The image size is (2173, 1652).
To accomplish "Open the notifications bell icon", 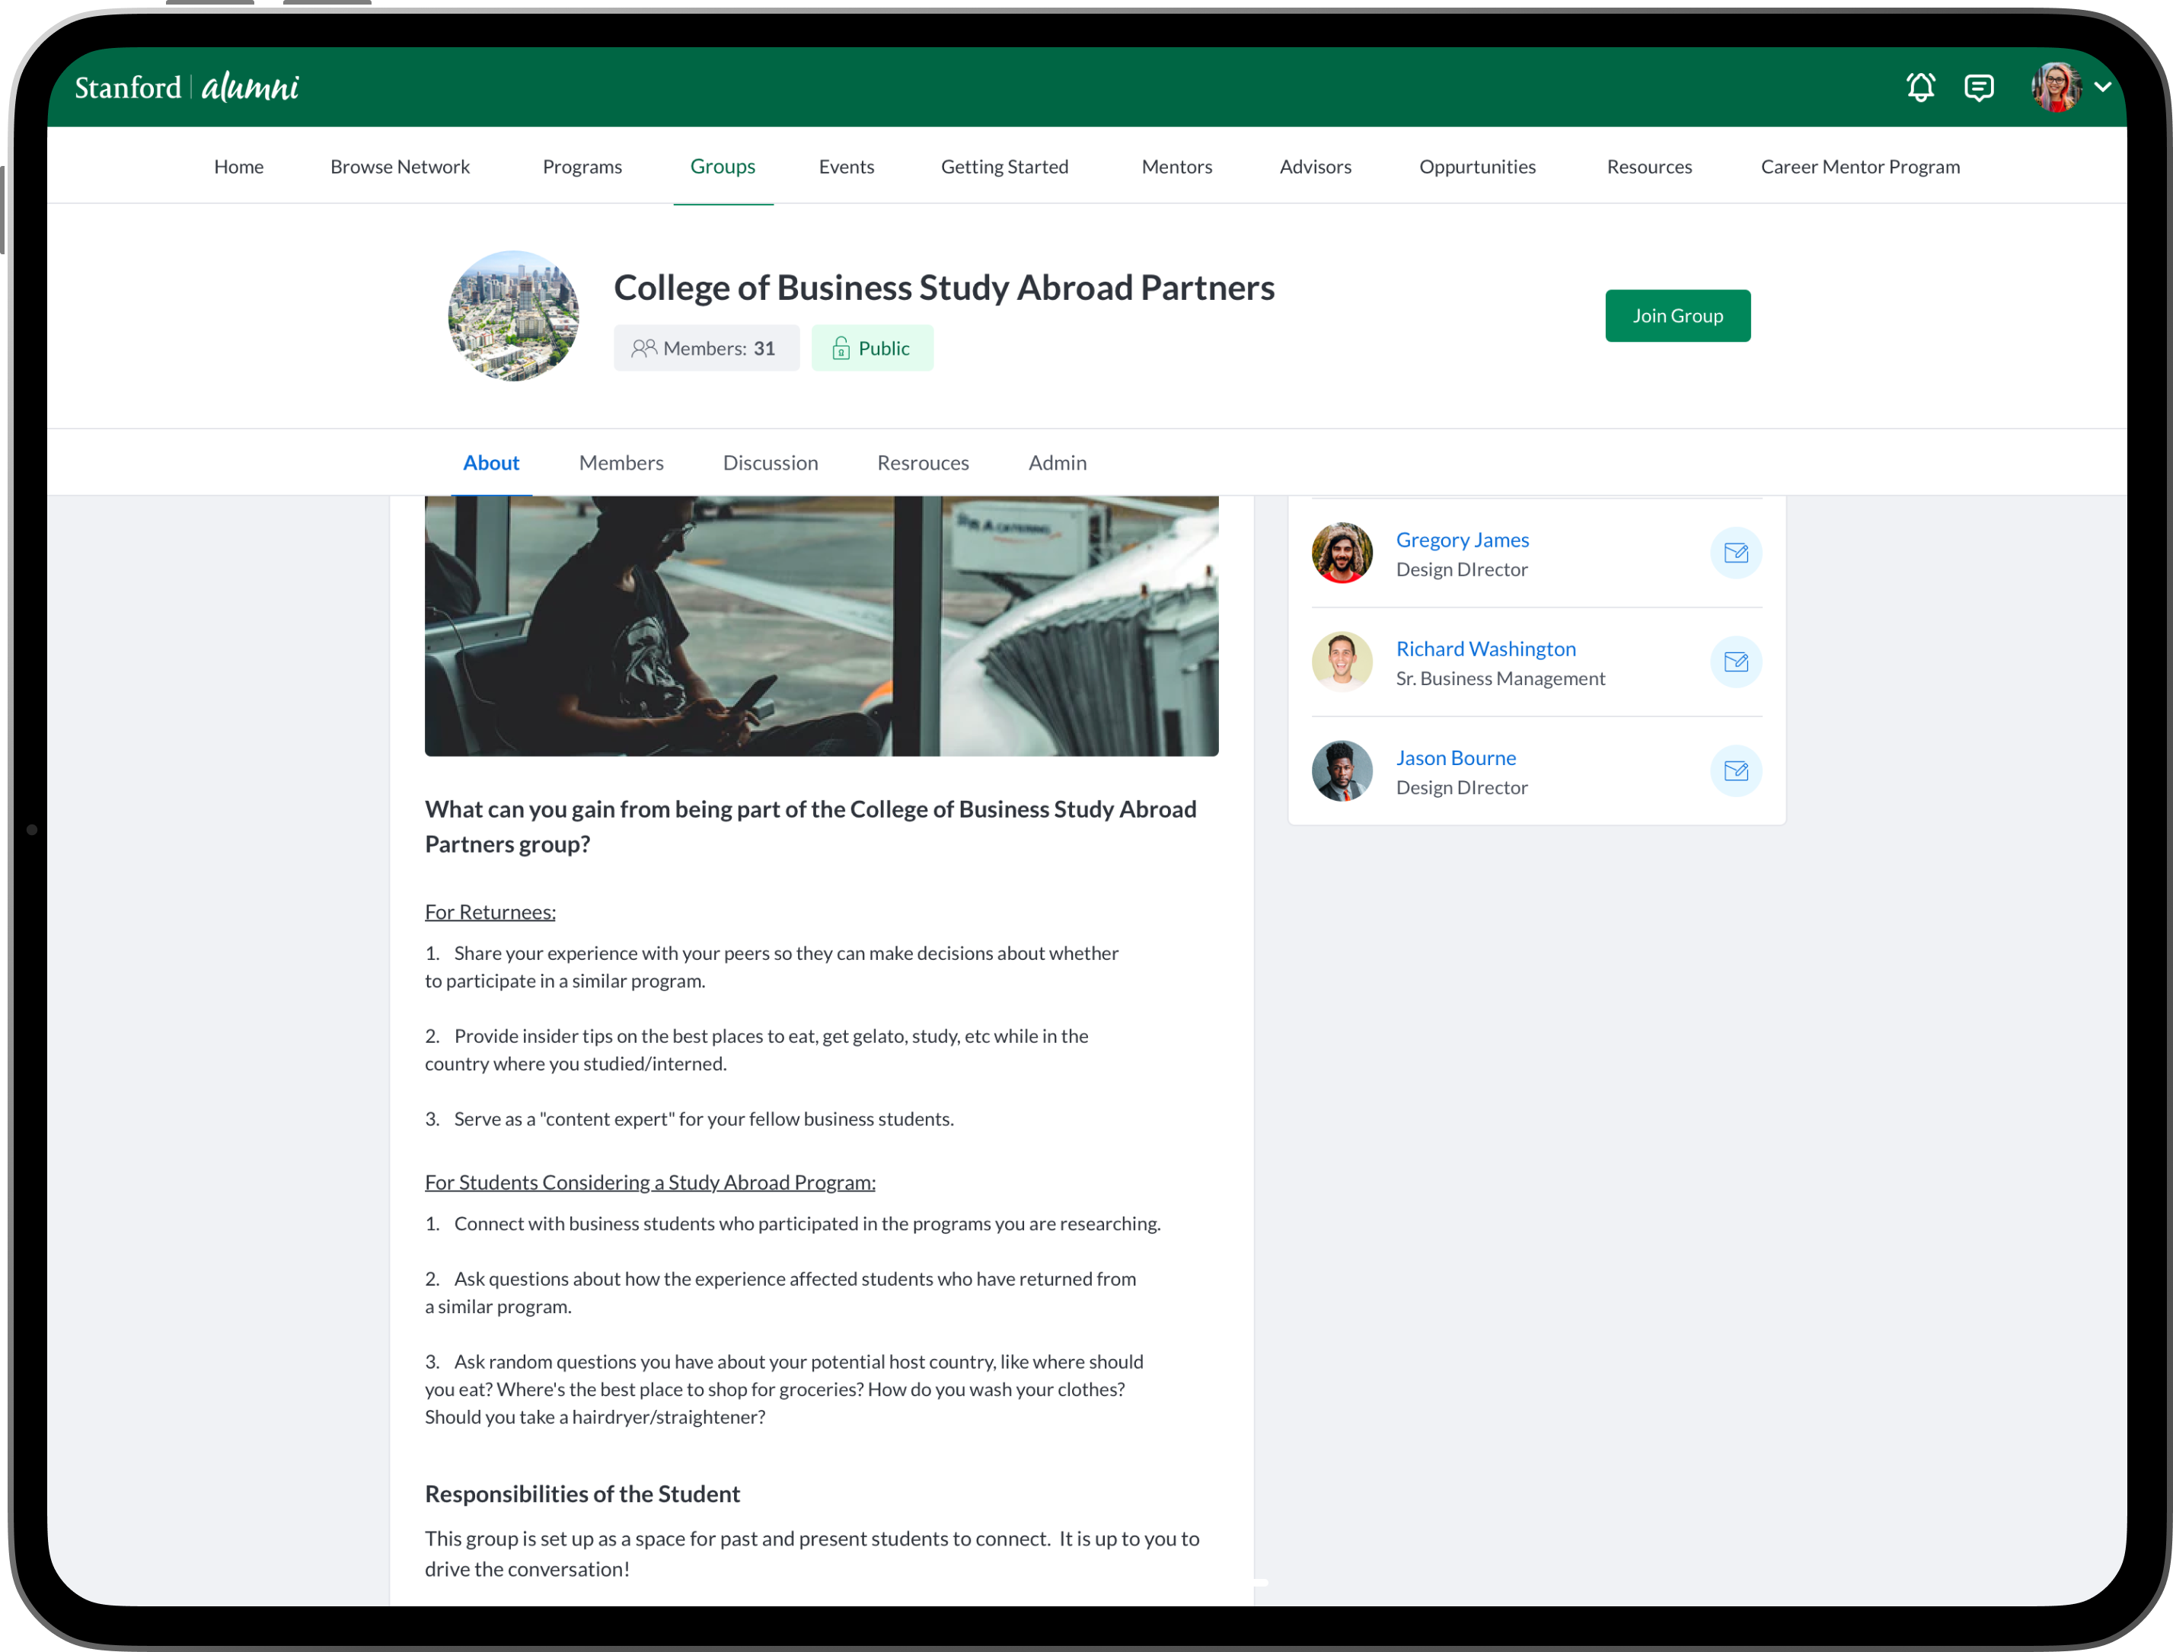I will click(1919, 88).
